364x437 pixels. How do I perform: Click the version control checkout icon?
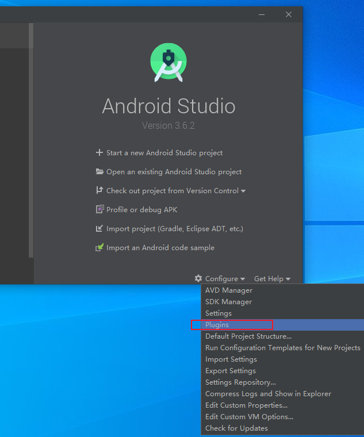pyautogui.click(x=99, y=190)
